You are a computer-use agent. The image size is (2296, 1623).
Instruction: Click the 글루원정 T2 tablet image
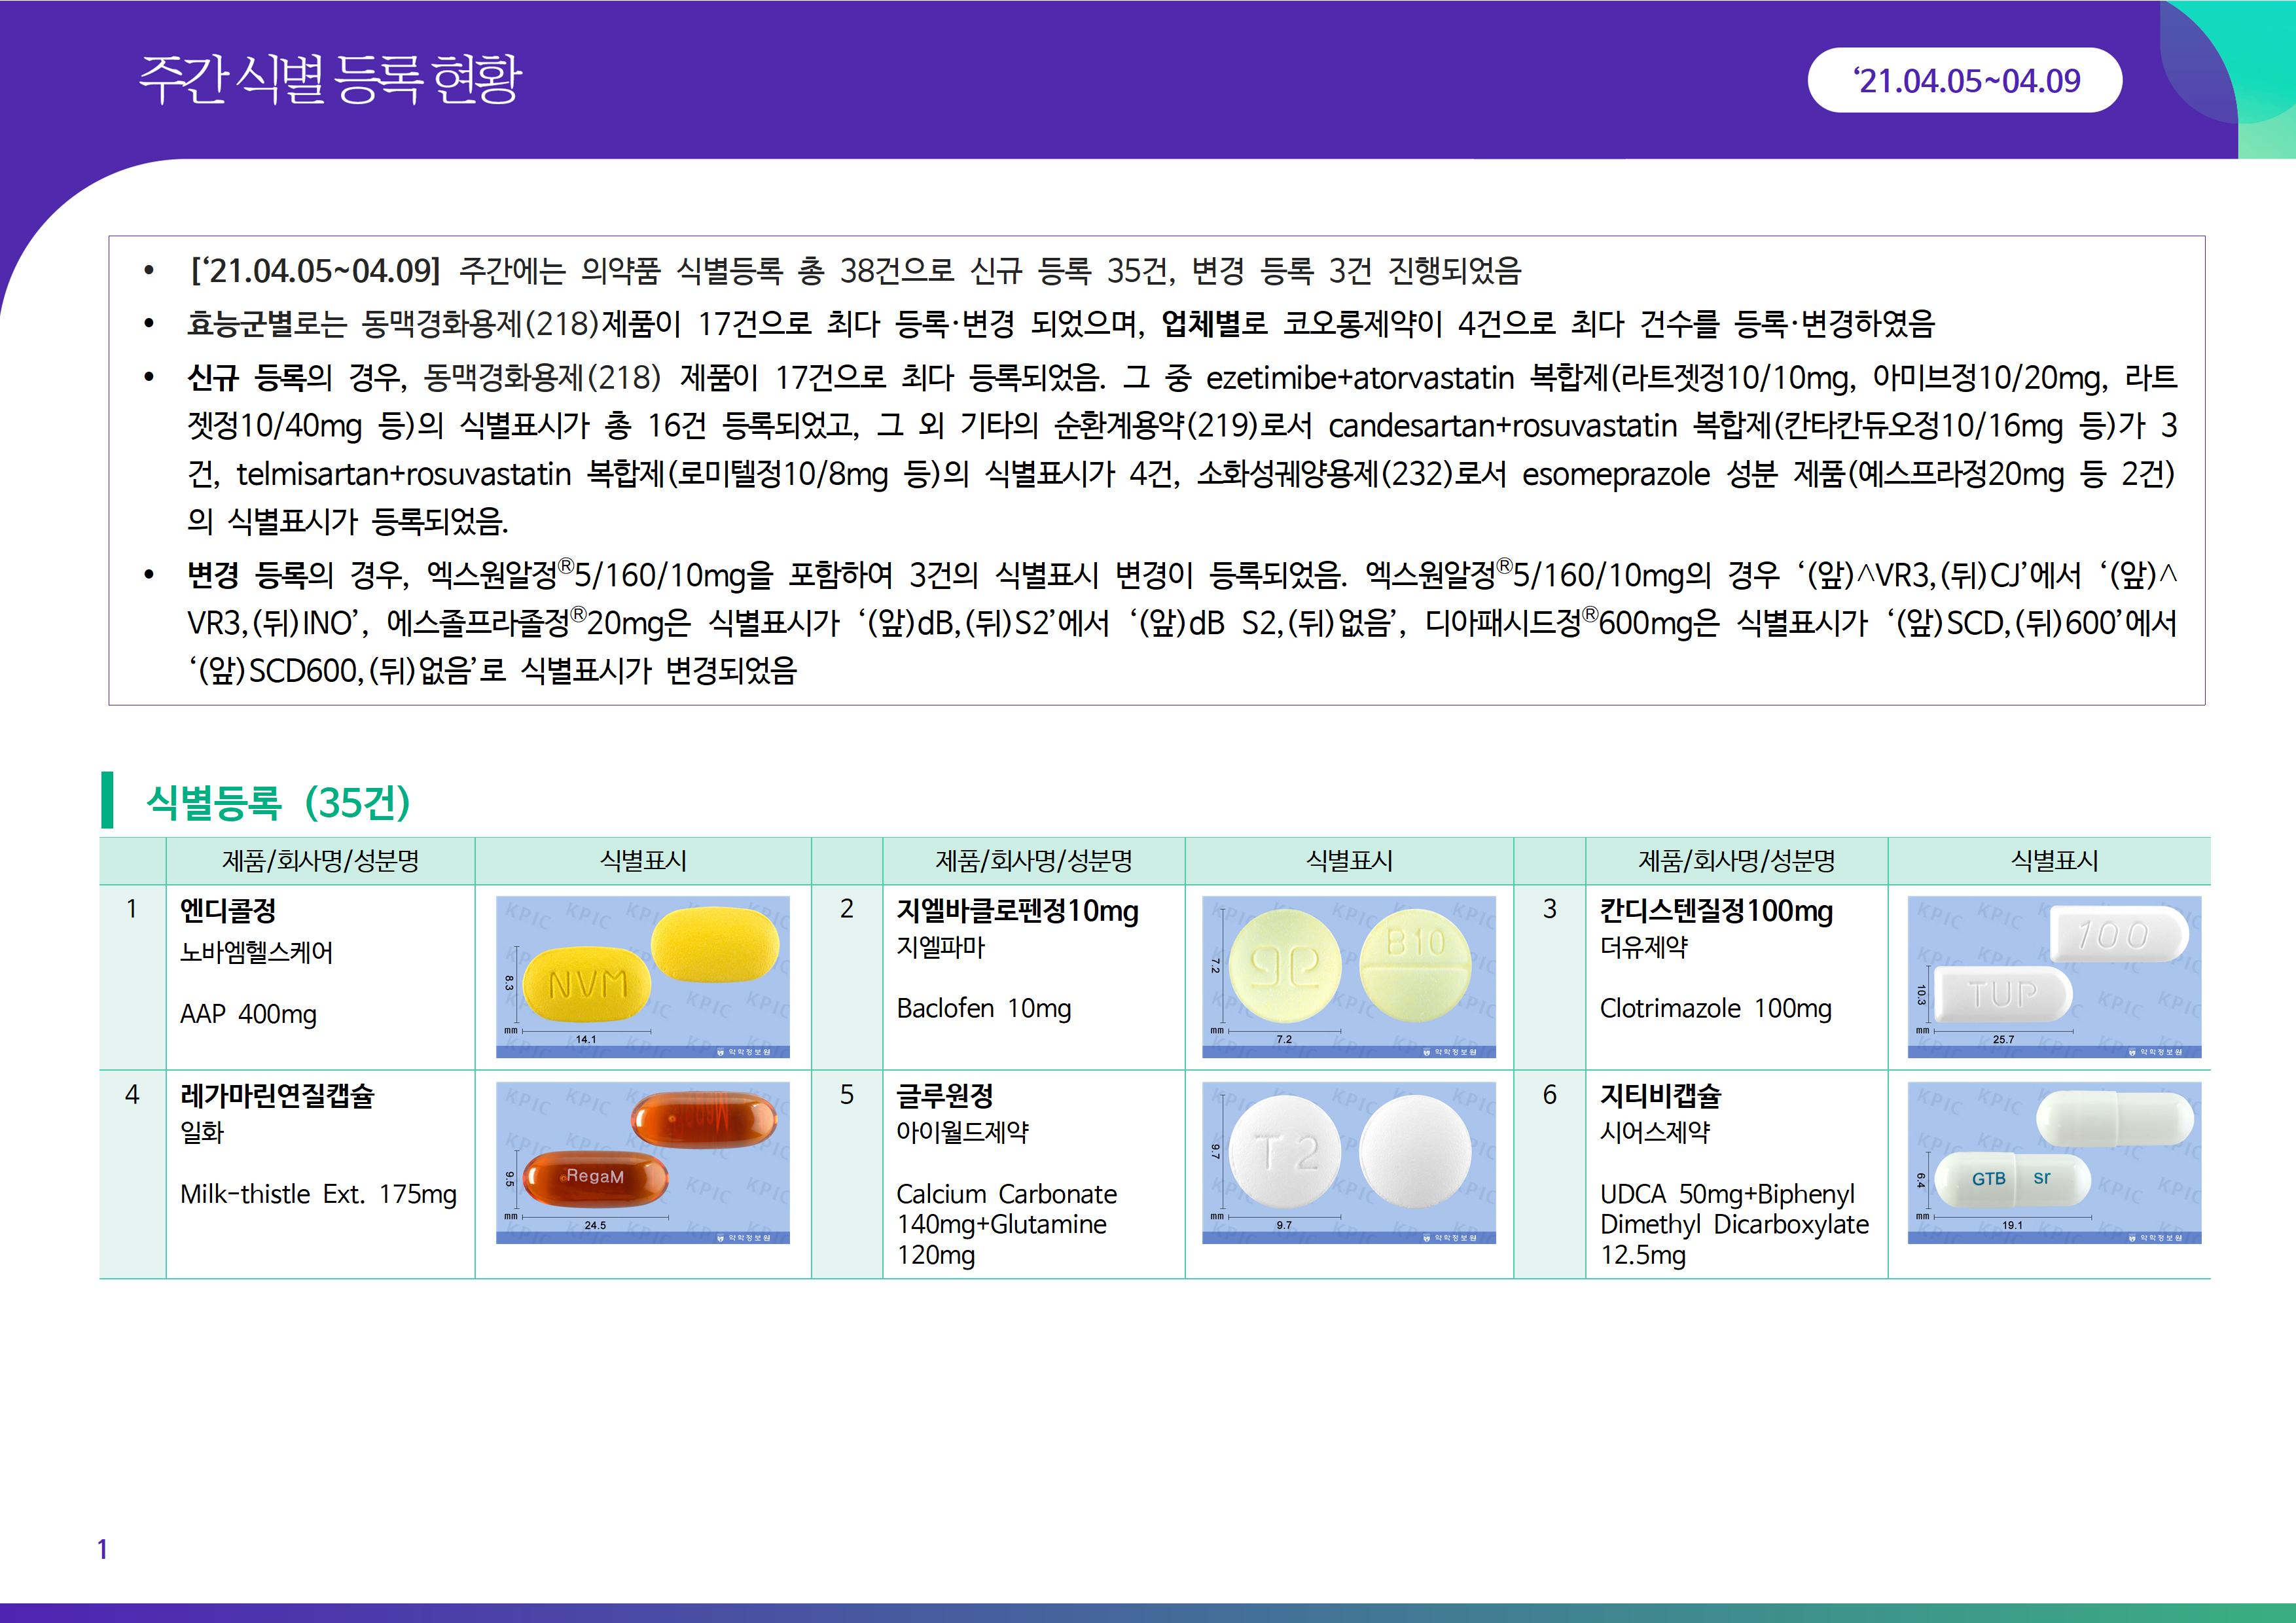pos(1348,1162)
